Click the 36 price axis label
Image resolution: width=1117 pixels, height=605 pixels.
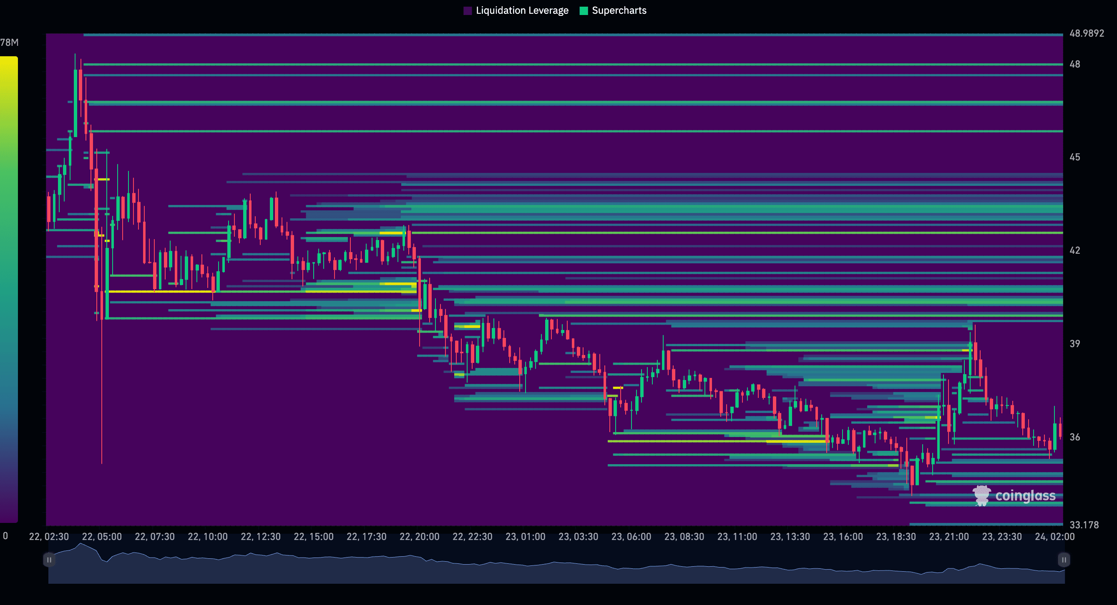(1074, 437)
